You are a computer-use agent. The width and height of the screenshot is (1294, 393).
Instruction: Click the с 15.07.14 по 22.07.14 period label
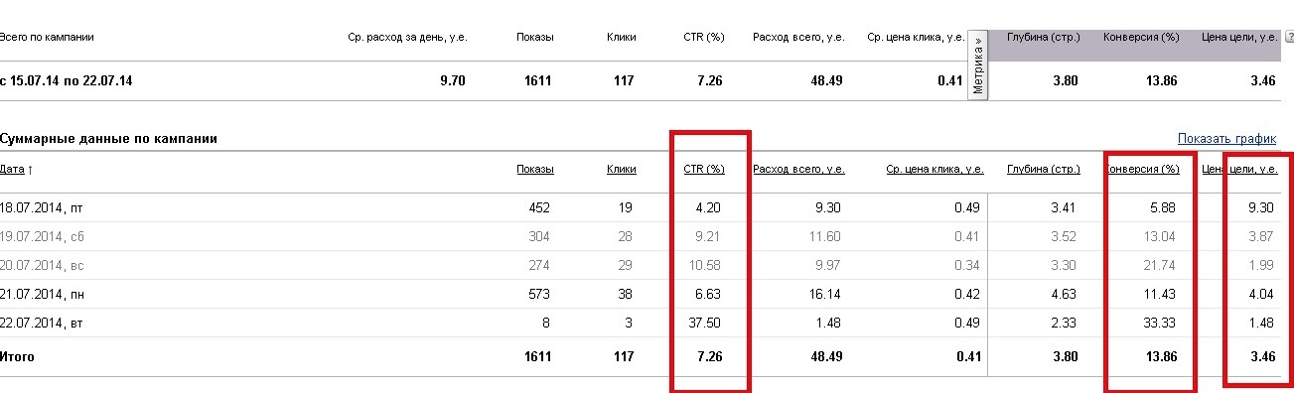click(x=67, y=80)
